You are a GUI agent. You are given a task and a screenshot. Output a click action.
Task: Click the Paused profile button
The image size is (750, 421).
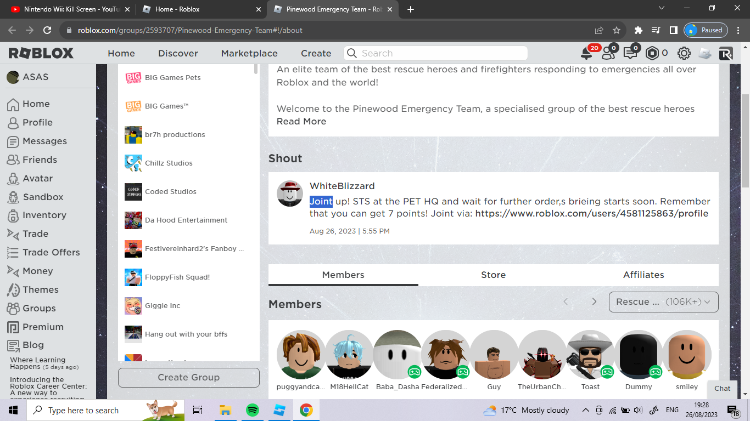pyautogui.click(x=706, y=30)
